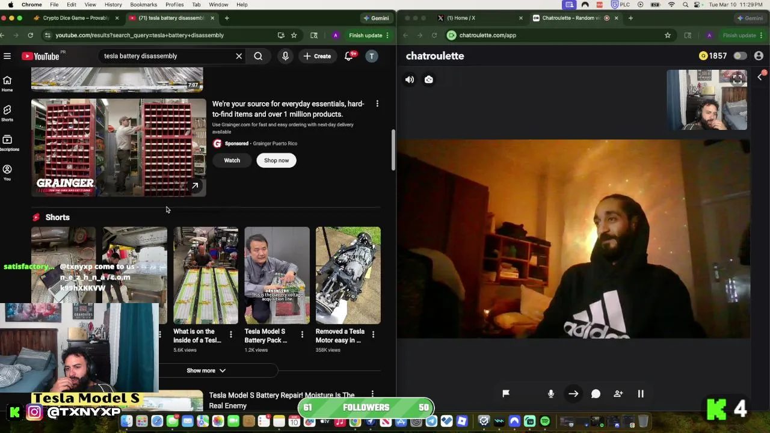Open the History menu in menu bar
The height and width of the screenshot is (433, 770).
click(x=113, y=5)
